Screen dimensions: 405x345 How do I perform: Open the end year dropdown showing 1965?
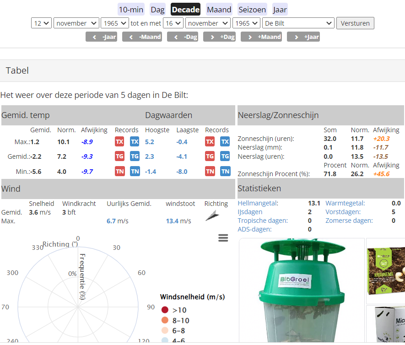click(x=246, y=23)
